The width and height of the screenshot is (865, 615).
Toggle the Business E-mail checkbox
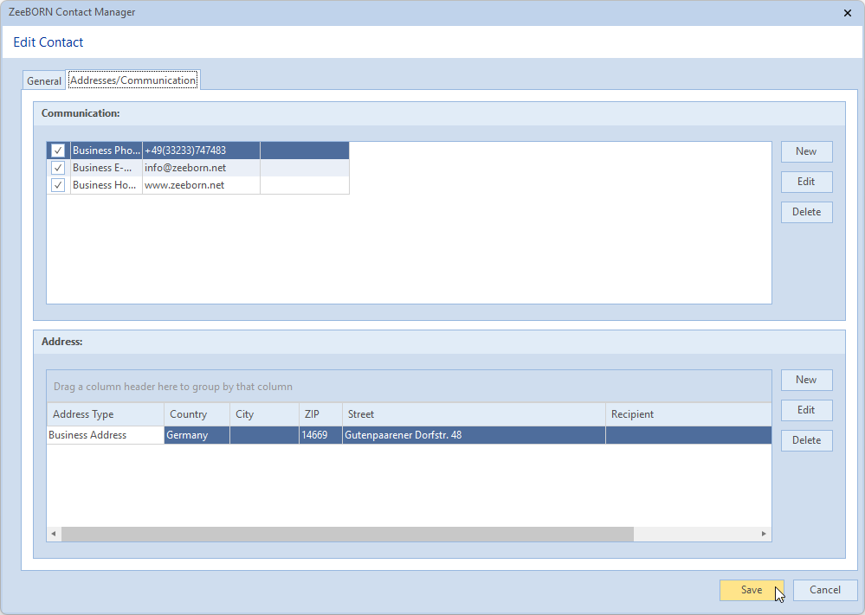pyautogui.click(x=58, y=168)
